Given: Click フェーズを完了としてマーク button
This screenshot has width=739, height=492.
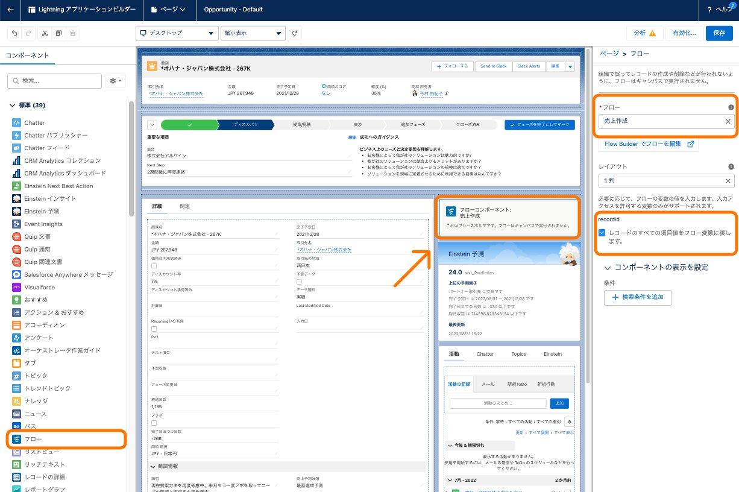Looking at the screenshot, I should tap(539, 125).
